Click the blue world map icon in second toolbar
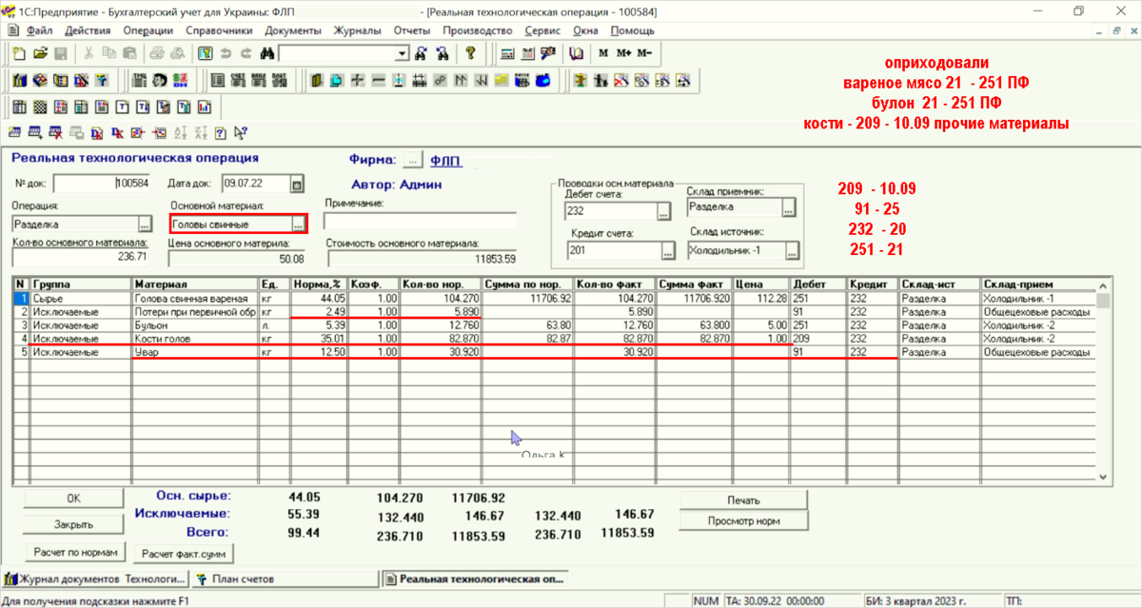1142x608 pixels. tap(542, 81)
